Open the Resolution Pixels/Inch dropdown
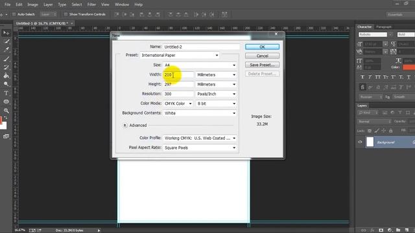415x233 pixels. click(x=216, y=94)
